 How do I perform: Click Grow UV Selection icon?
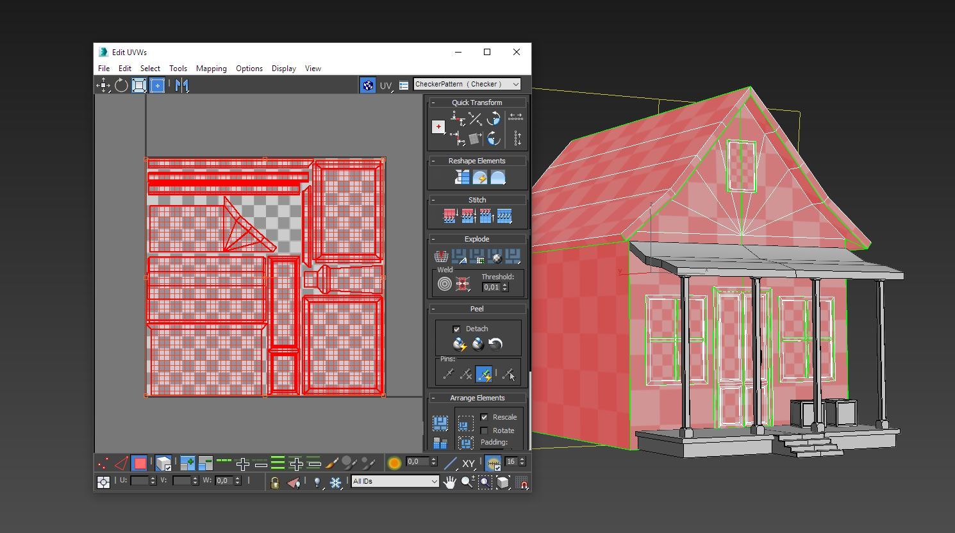click(188, 463)
